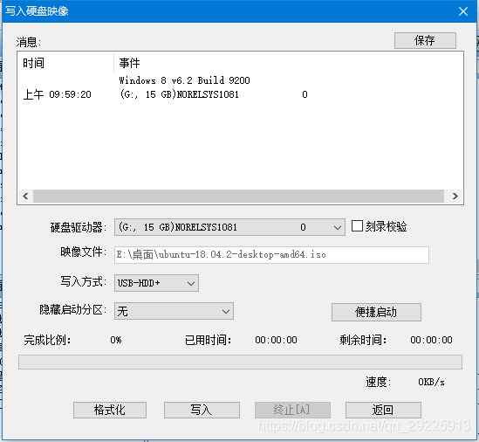Open the 隐藏启动分区 dropdown
This screenshot has height=442, width=479.
[x=174, y=311]
